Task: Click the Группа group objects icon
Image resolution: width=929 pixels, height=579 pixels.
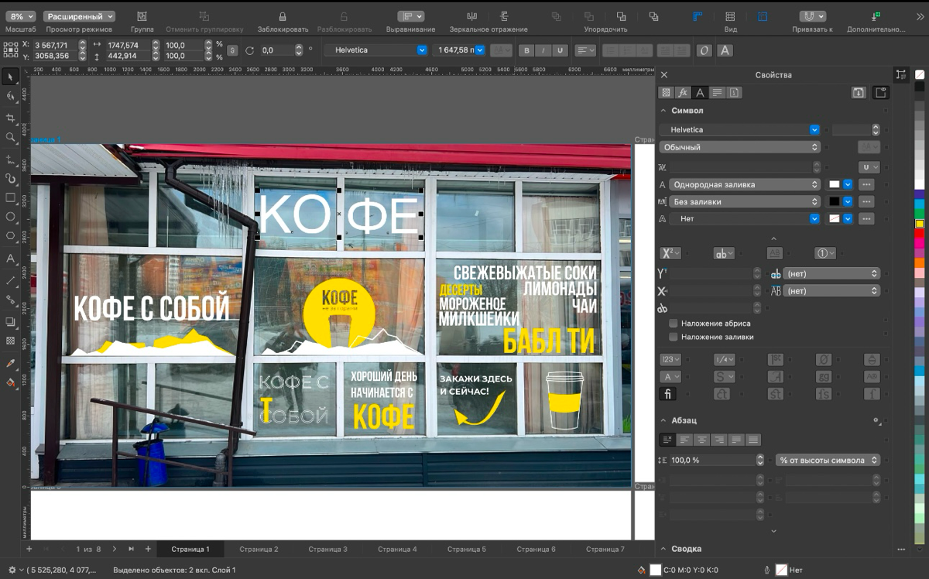Action: [x=142, y=16]
